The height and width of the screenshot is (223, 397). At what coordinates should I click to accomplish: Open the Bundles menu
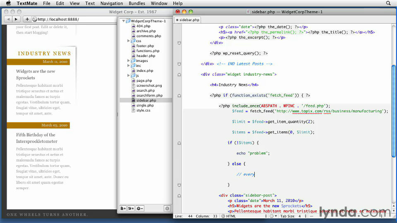137,3
